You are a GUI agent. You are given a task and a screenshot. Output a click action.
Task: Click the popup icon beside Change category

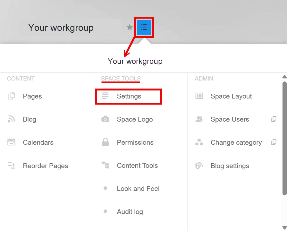(x=274, y=142)
